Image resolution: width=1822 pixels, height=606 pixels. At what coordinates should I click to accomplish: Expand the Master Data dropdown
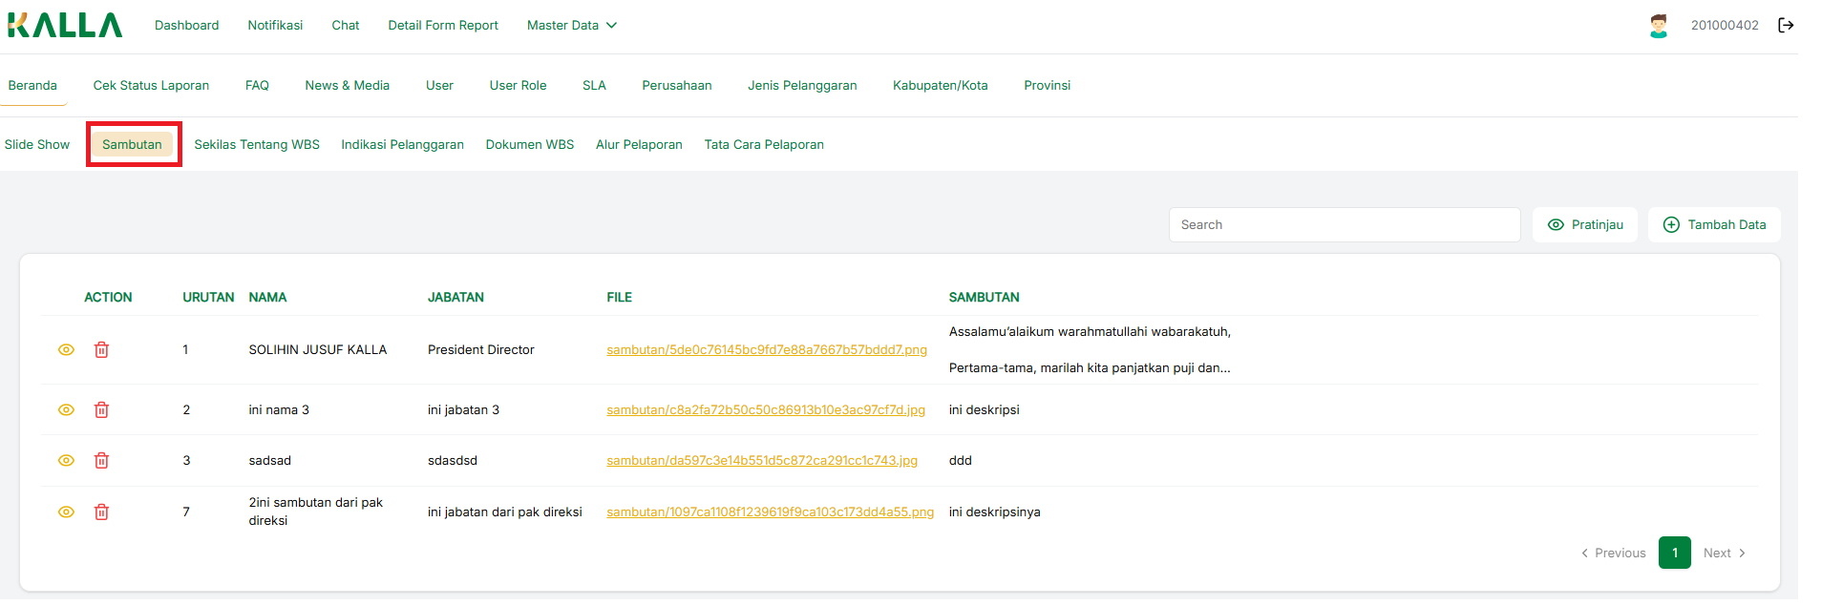click(x=571, y=26)
